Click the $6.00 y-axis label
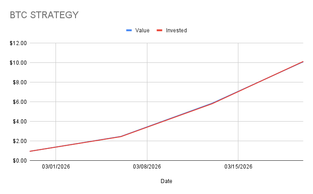The height and width of the screenshot is (194, 313). [19, 102]
